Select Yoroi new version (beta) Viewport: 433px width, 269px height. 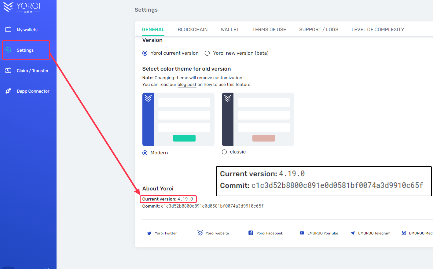[x=207, y=53]
